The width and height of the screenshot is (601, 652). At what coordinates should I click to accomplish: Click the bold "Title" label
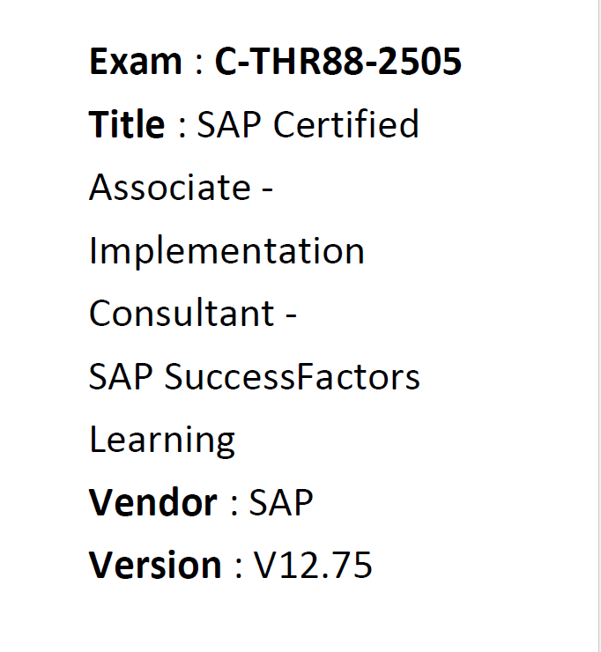point(127,125)
